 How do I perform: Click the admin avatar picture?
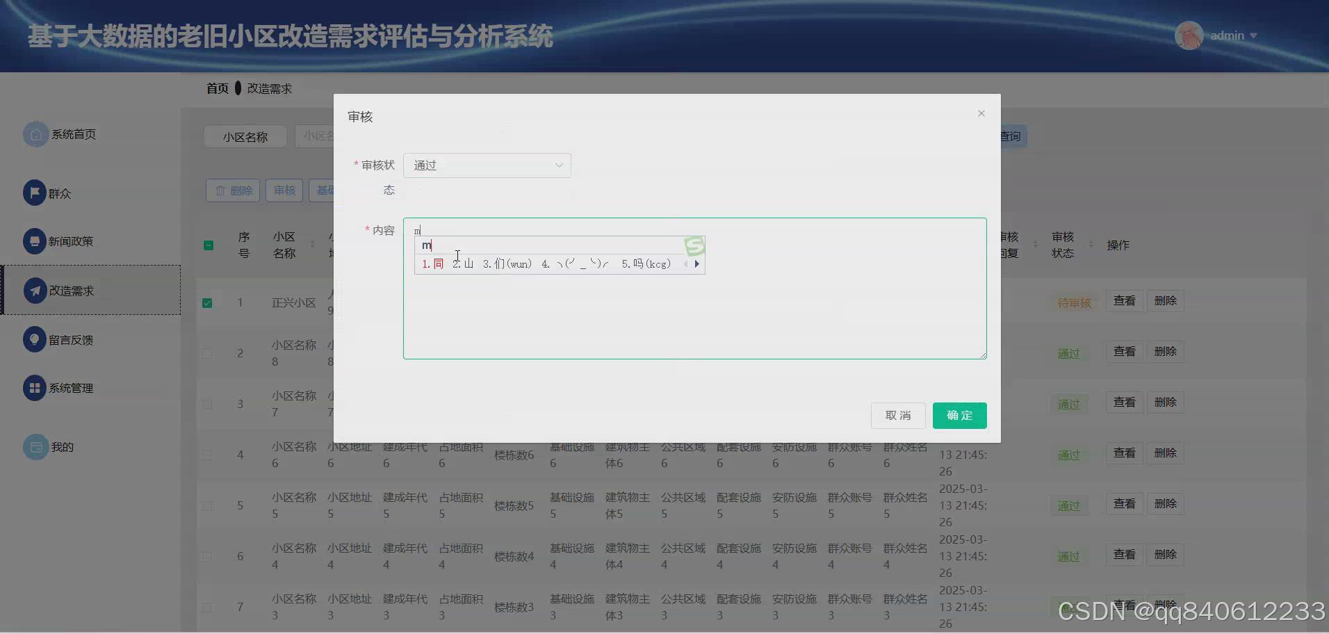[1189, 35]
